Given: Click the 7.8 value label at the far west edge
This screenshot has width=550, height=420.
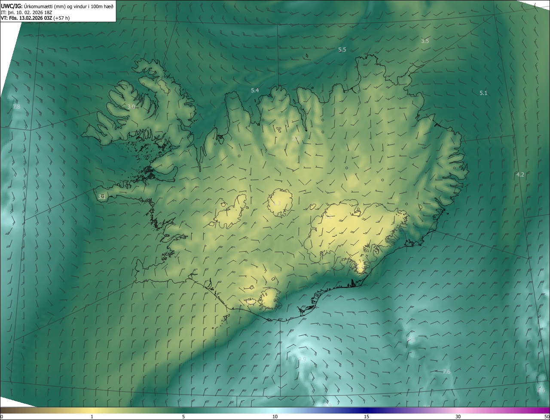Looking at the screenshot, I should (16, 107).
